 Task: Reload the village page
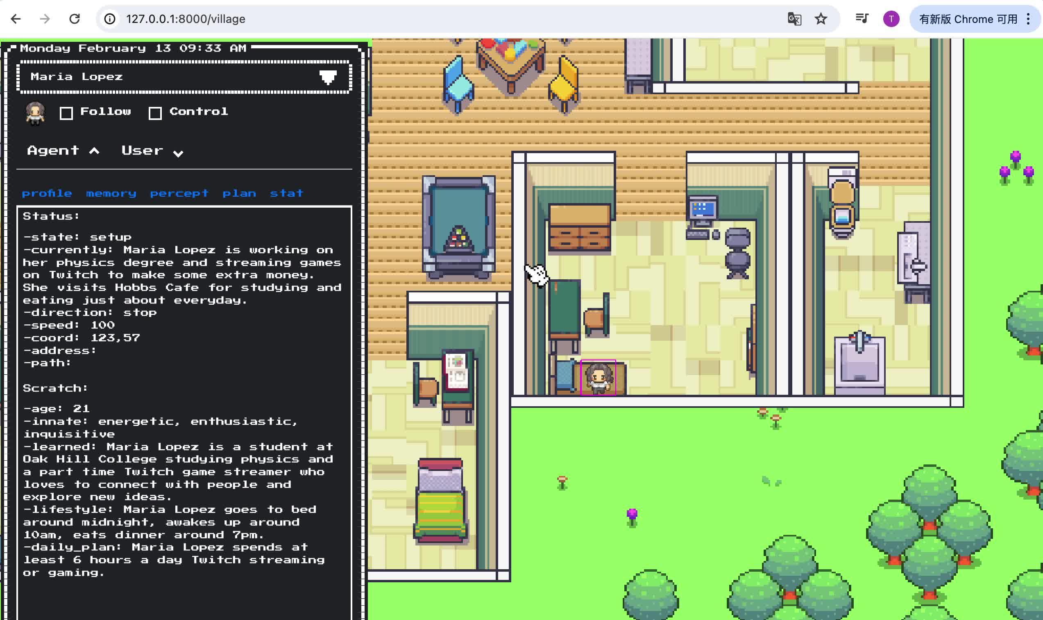coord(75,19)
